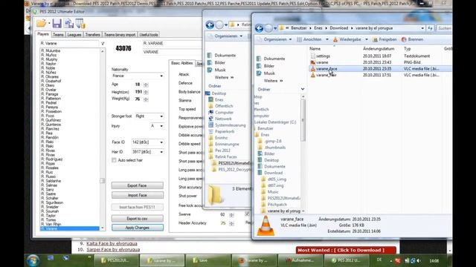Click the Back arrow in front Explorer window
The height and width of the screenshot is (267, 476).
tap(259, 28)
